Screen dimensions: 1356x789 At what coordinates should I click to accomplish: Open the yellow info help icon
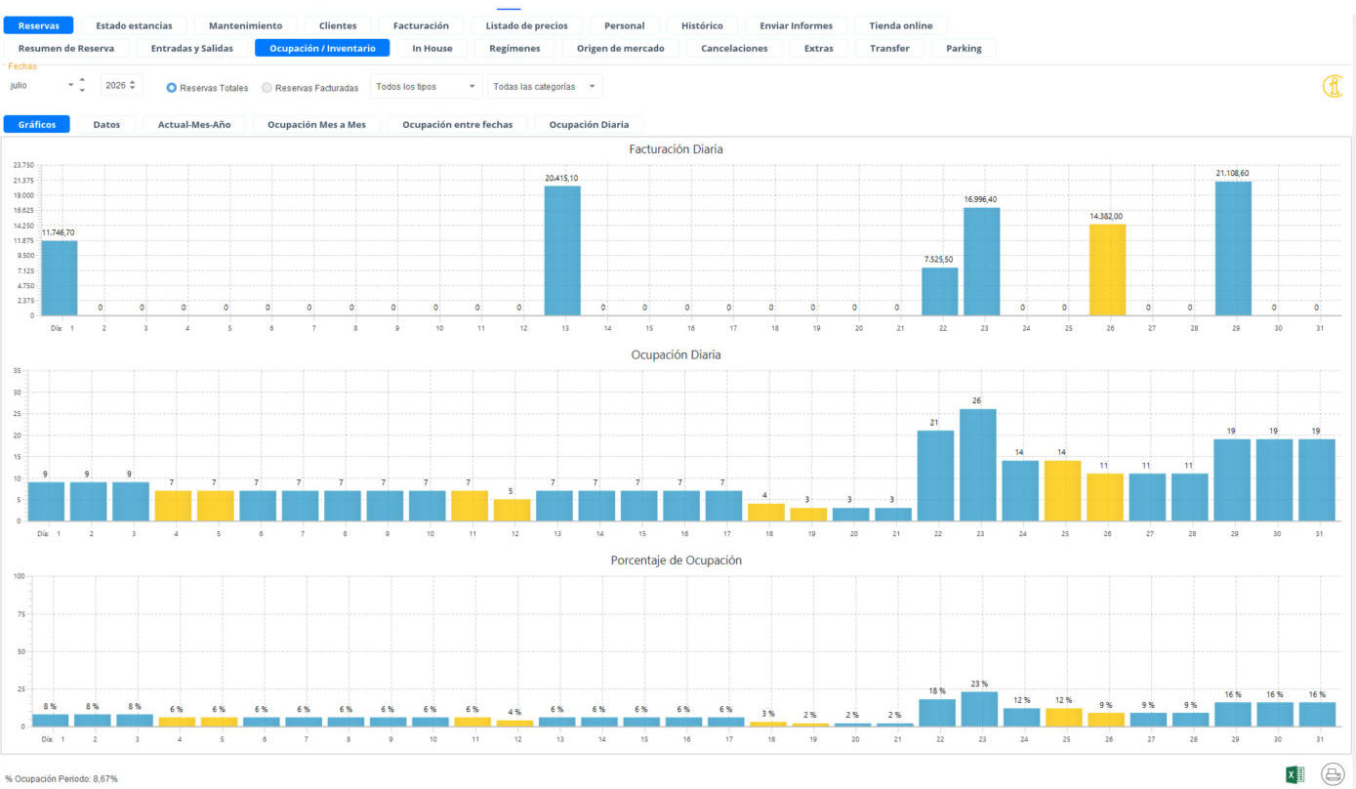click(x=1333, y=86)
